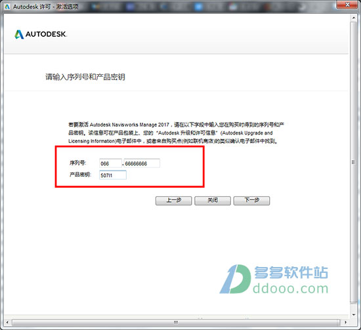Click the vertical scrollbar thumb
The image size is (361, 330).
[x=353, y=163]
